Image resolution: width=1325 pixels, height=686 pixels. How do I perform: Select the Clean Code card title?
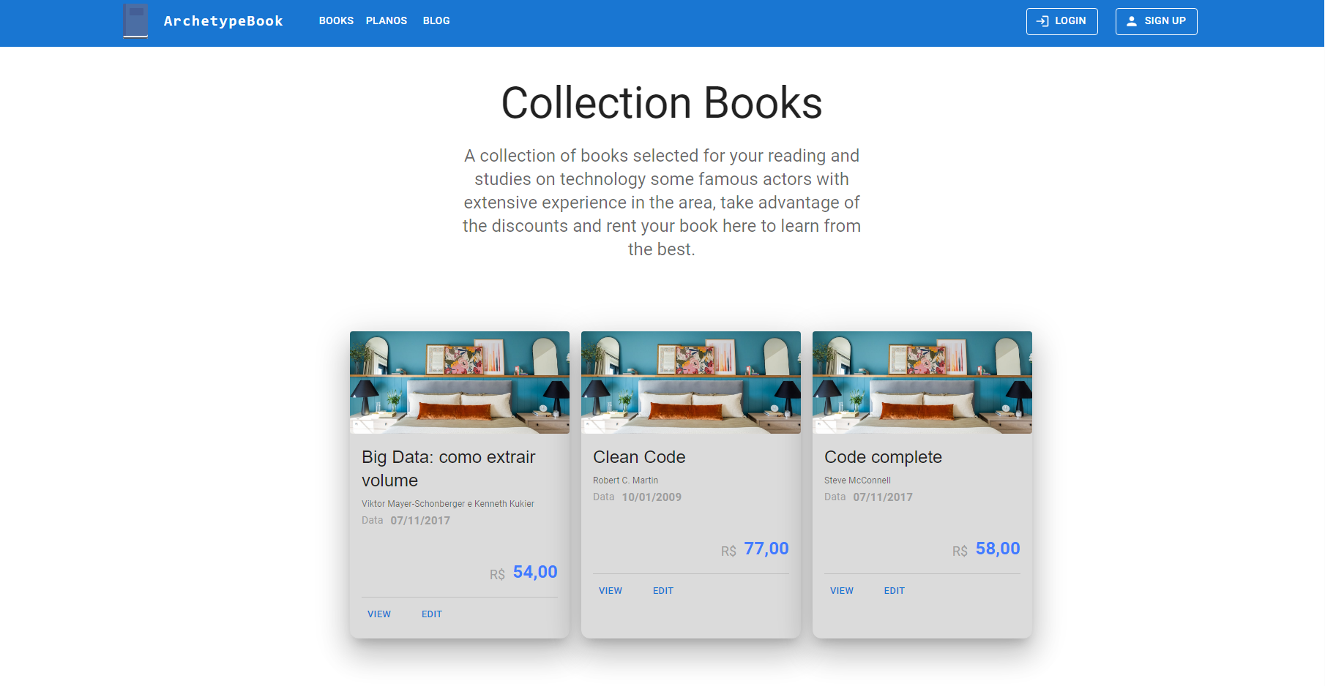click(x=639, y=457)
